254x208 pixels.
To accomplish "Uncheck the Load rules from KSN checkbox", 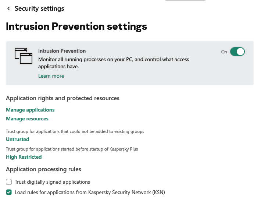I will pyautogui.click(x=9, y=192).
